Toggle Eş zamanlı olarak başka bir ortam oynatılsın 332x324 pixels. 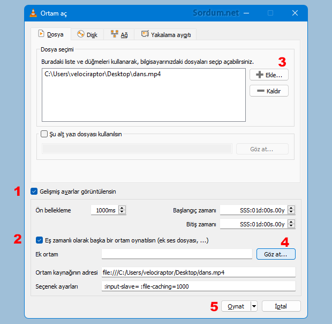40,240
